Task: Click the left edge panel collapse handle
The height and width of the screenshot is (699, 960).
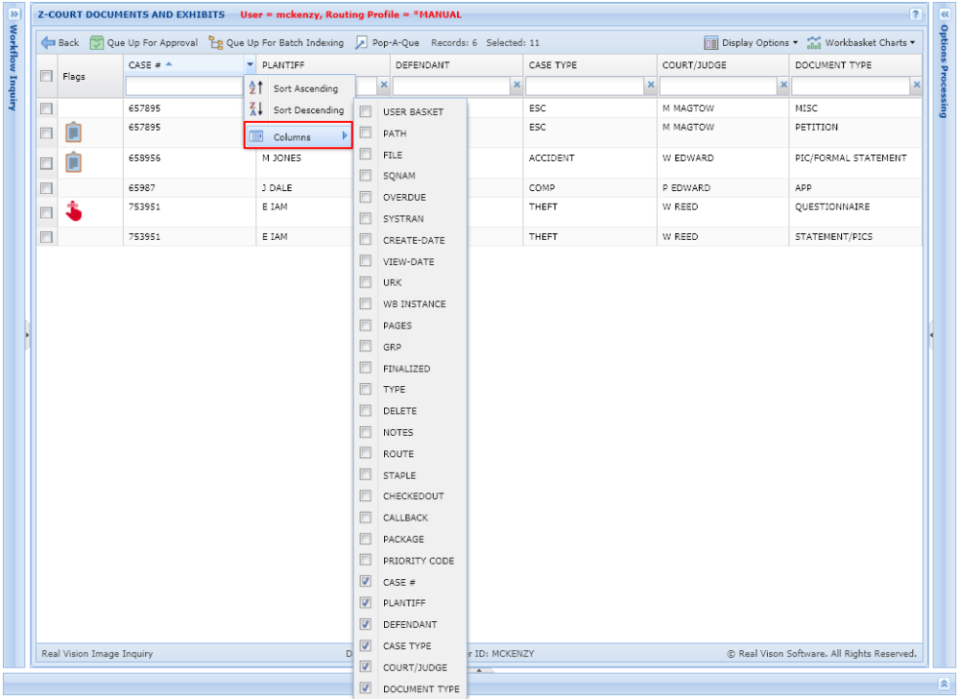Action: 28,335
